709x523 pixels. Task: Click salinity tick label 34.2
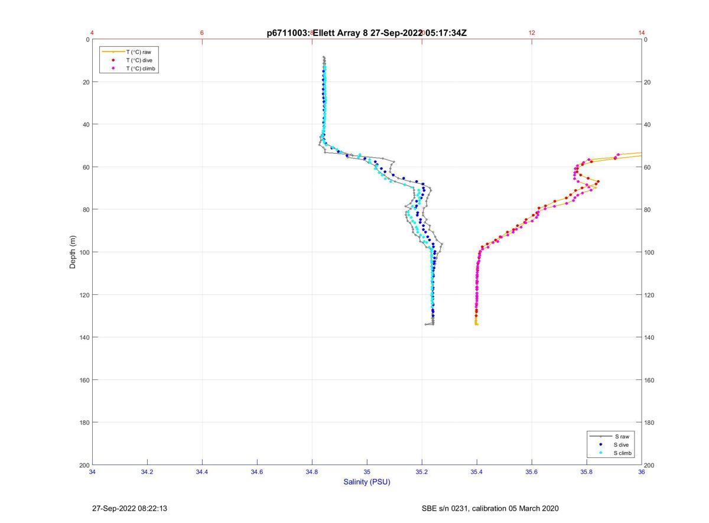coord(147,472)
